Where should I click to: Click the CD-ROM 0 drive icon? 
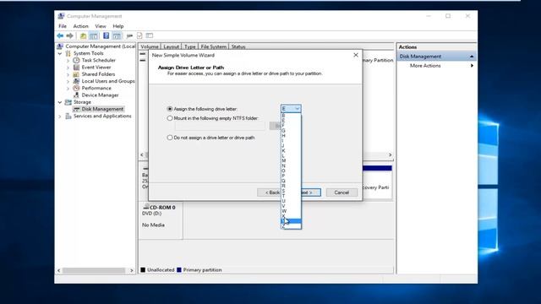(x=145, y=207)
